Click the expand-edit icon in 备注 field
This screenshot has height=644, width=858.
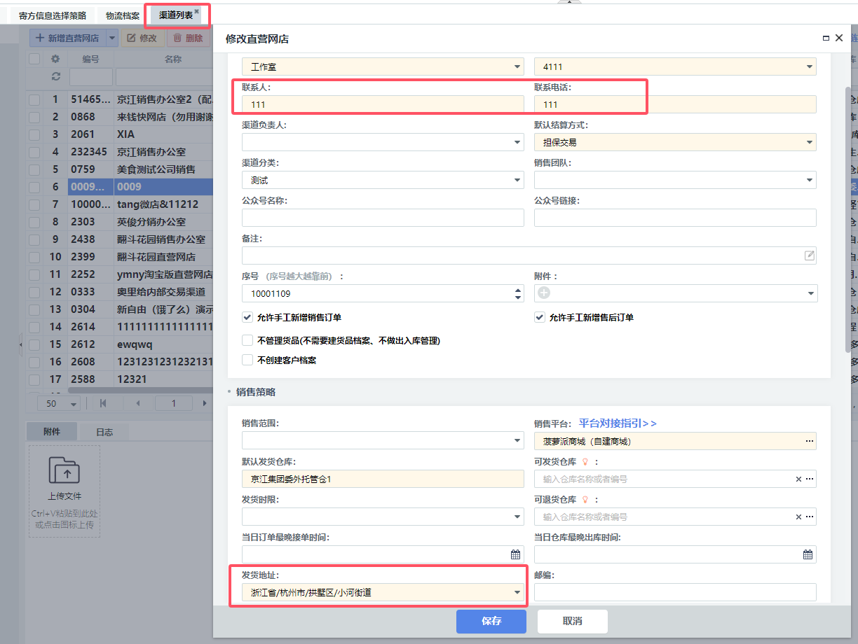809,255
